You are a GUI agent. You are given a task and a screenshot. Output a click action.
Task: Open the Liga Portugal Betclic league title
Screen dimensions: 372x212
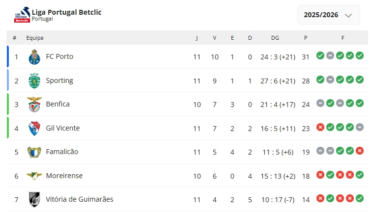pyautogui.click(x=67, y=12)
